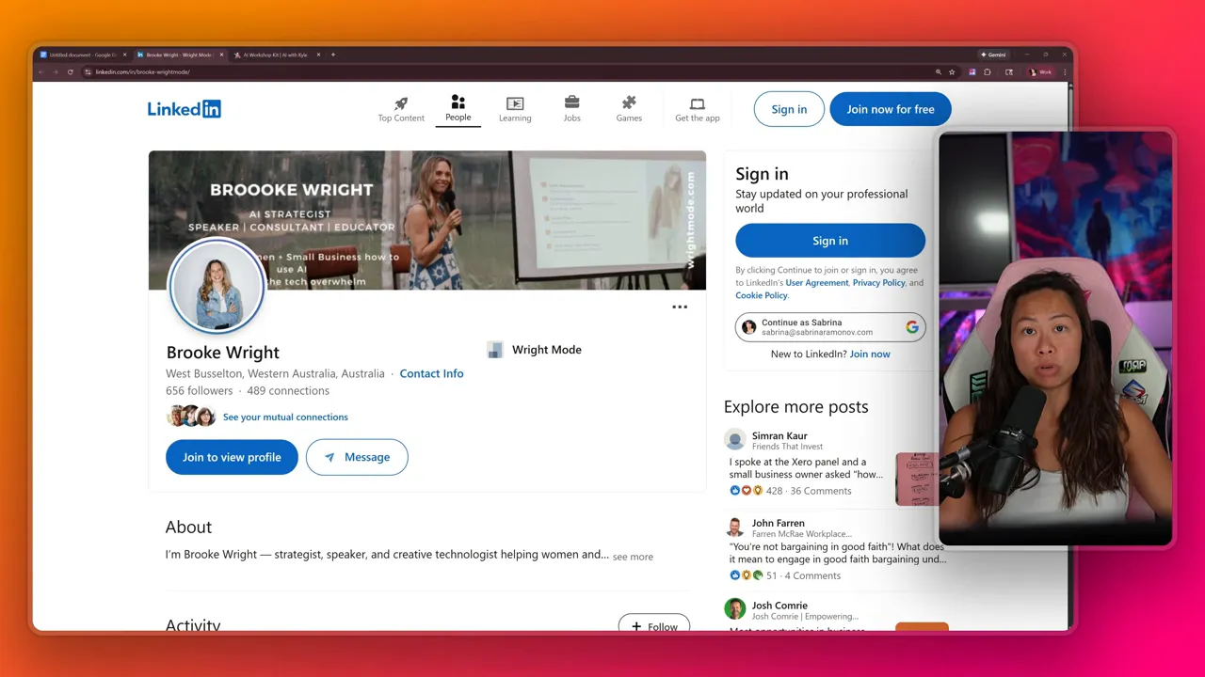This screenshot has height=677, width=1205.
Task: Click the browser address bar
Action: [x=141, y=71]
